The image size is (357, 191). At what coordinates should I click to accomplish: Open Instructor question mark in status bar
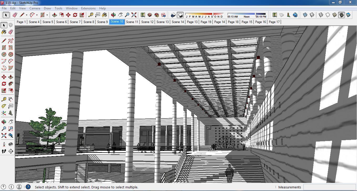(x=28, y=187)
